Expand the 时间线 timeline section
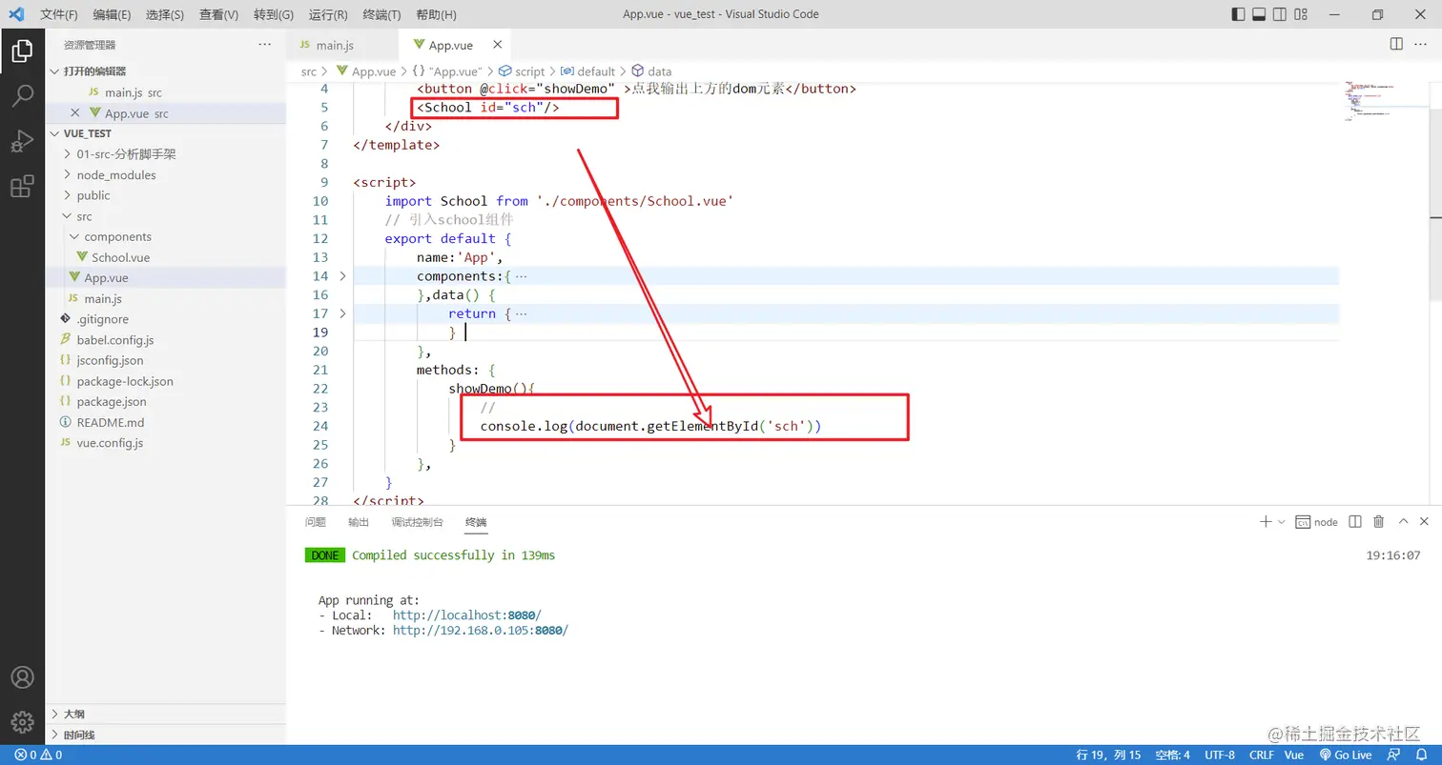Viewport: 1442px width, 765px height. point(165,735)
